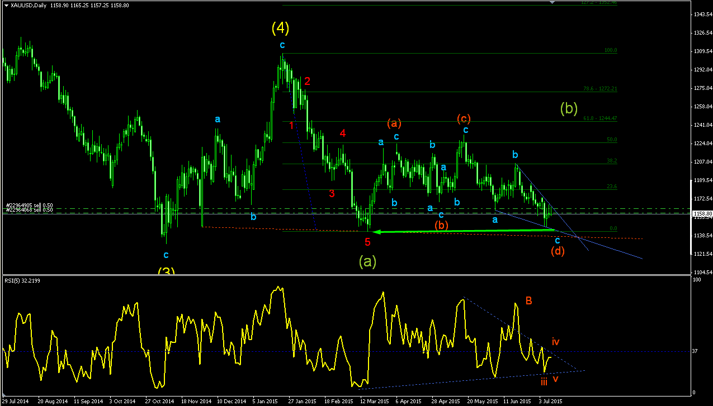Click the XAUUSD,Daily chart title
The image size is (713, 406).
28,6
